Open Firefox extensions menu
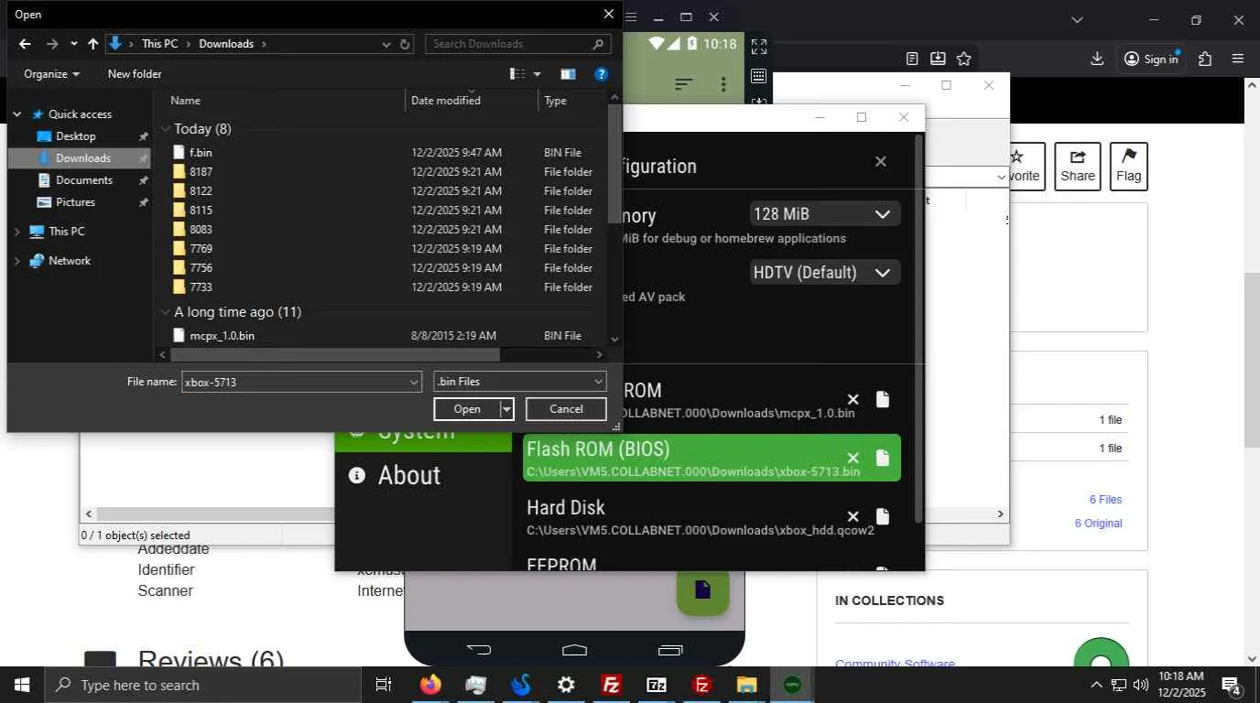 click(1205, 59)
